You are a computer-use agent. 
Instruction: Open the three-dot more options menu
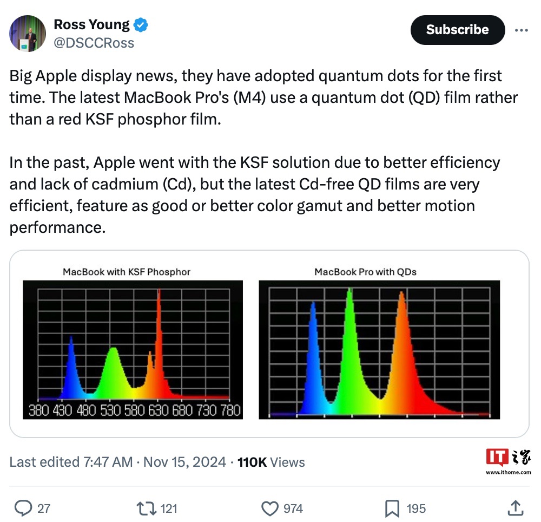521,30
